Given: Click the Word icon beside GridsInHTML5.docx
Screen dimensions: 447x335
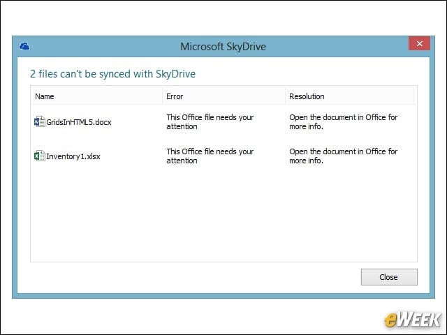Looking at the screenshot, I should (x=39, y=122).
